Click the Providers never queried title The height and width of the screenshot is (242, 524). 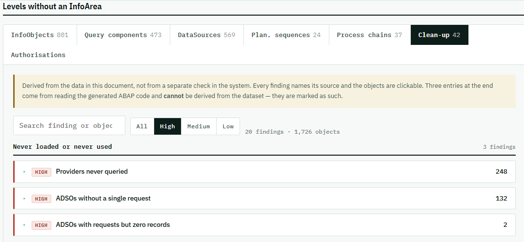tap(92, 171)
